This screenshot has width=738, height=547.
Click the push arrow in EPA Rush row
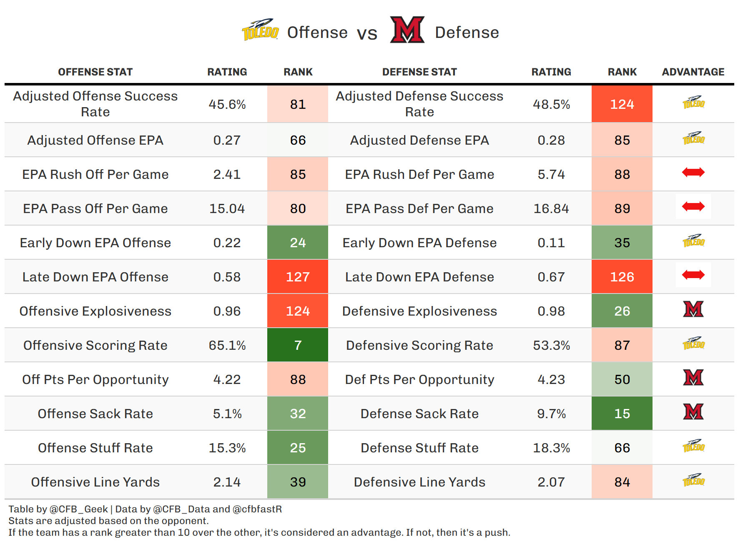click(693, 172)
